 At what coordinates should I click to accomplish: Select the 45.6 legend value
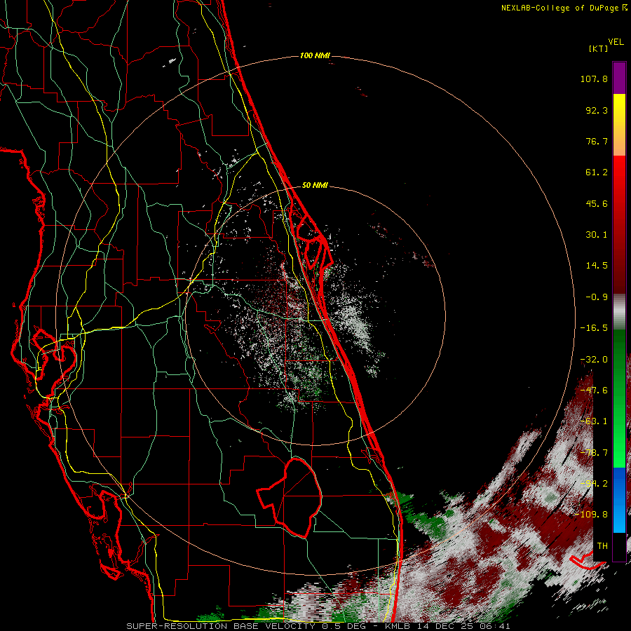597,203
